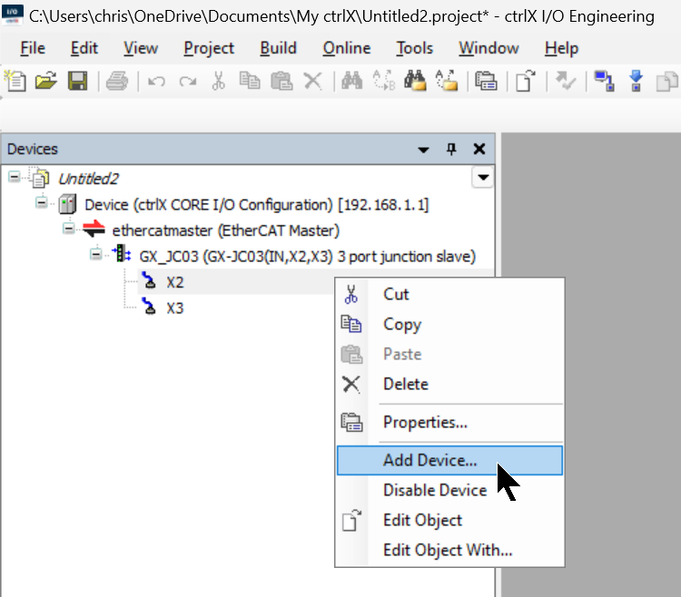Click the GX_JC03 junction slave device icon
The height and width of the screenshot is (597, 681).
coord(122,254)
